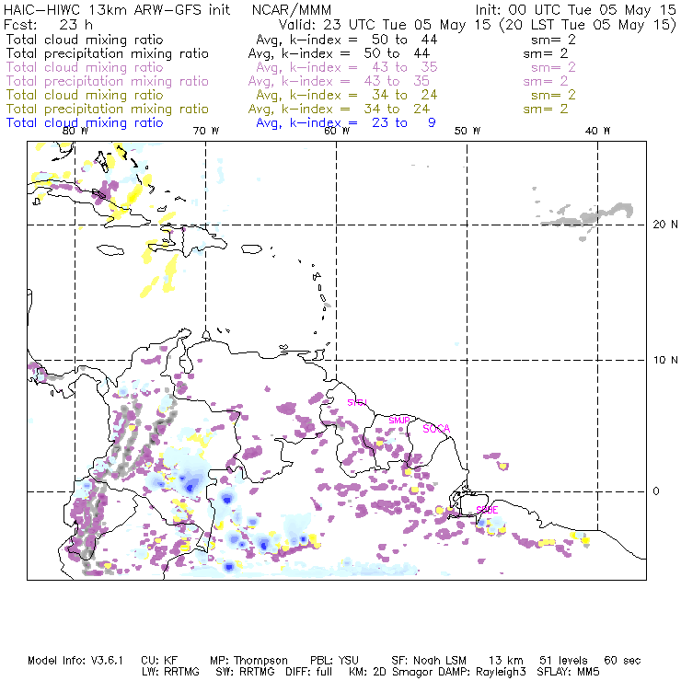Click the 'LW: RRTMG' footer entry
The image size is (681, 681).
(x=170, y=672)
